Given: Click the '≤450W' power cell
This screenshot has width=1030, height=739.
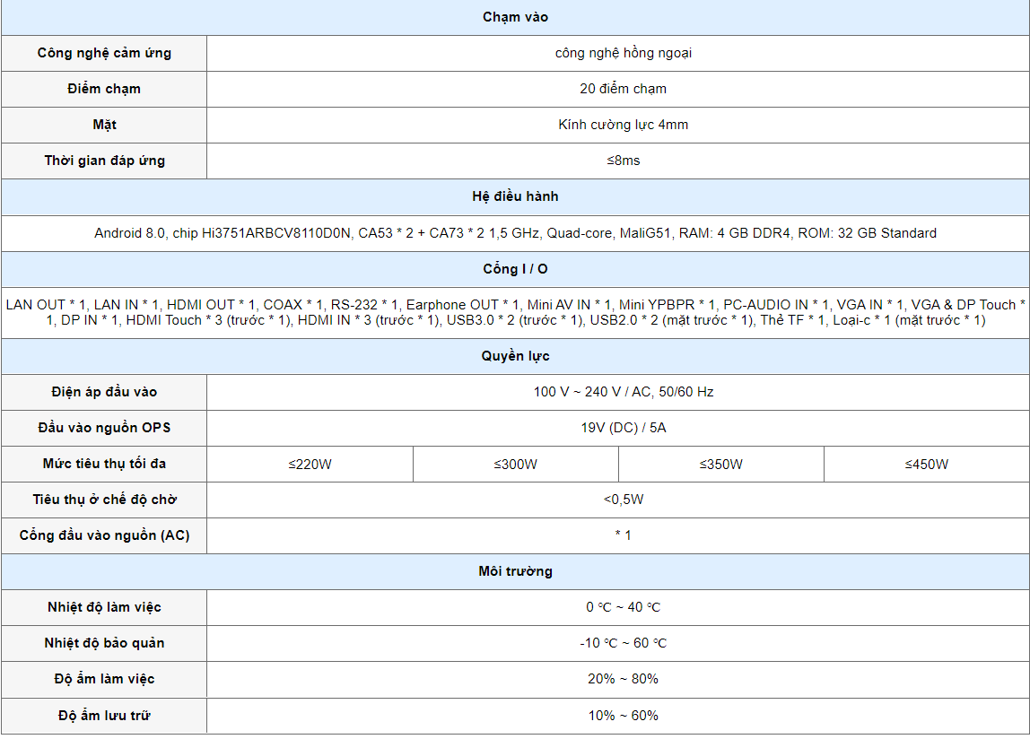Looking at the screenshot, I should pyautogui.click(x=926, y=465).
